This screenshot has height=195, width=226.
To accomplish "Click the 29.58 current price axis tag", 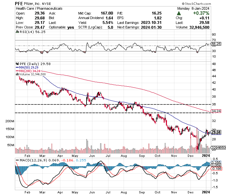I will (x=216, y=132).
